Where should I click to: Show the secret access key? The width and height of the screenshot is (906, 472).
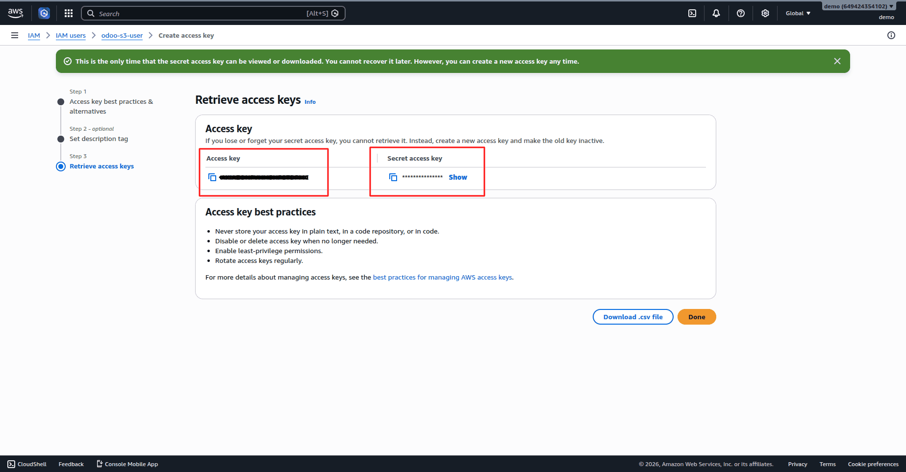(458, 177)
